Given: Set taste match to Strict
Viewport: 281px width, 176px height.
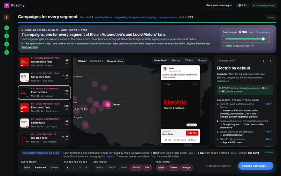Looking at the screenshot, I should [27, 168].
